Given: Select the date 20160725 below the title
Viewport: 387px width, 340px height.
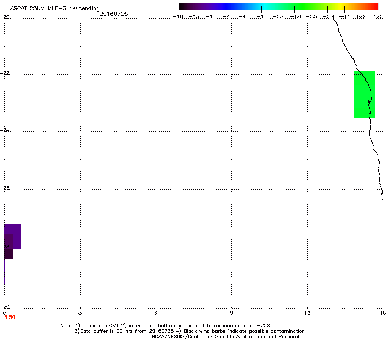Looking at the screenshot, I should [x=113, y=14].
